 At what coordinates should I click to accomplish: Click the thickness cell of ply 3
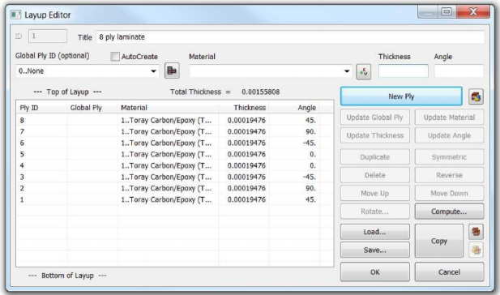tap(244, 177)
